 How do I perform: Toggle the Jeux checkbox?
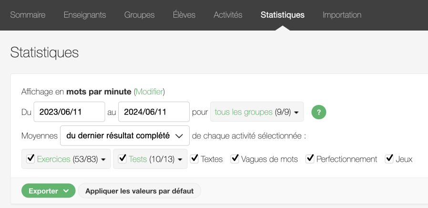[389, 159]
